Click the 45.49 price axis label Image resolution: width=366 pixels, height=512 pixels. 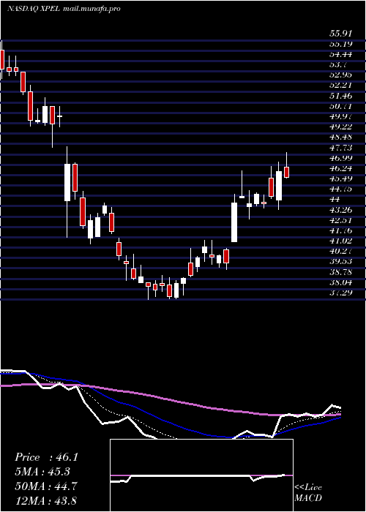[340, 178]
